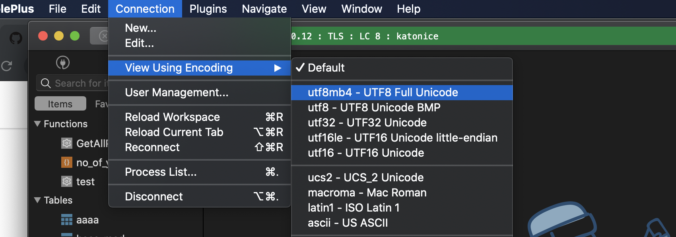Image resolution: width=676 pixels, height=237 pixels.
Task: Open User Management from the menu
Action: click(177, 92)
